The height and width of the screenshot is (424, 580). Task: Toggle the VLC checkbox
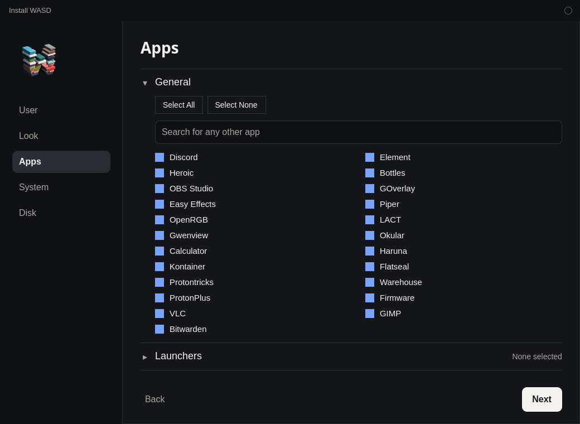159,314
